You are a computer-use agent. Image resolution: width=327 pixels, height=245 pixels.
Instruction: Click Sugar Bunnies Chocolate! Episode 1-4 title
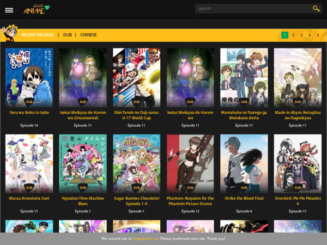point(137,201)
